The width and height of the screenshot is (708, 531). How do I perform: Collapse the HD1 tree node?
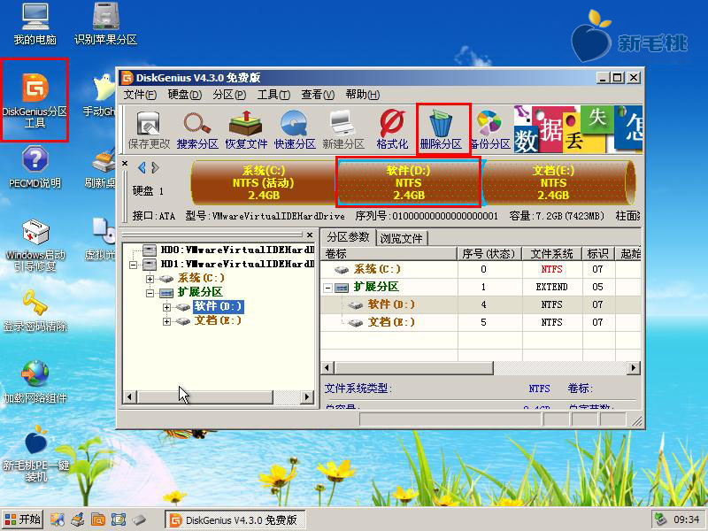[134, 265]
